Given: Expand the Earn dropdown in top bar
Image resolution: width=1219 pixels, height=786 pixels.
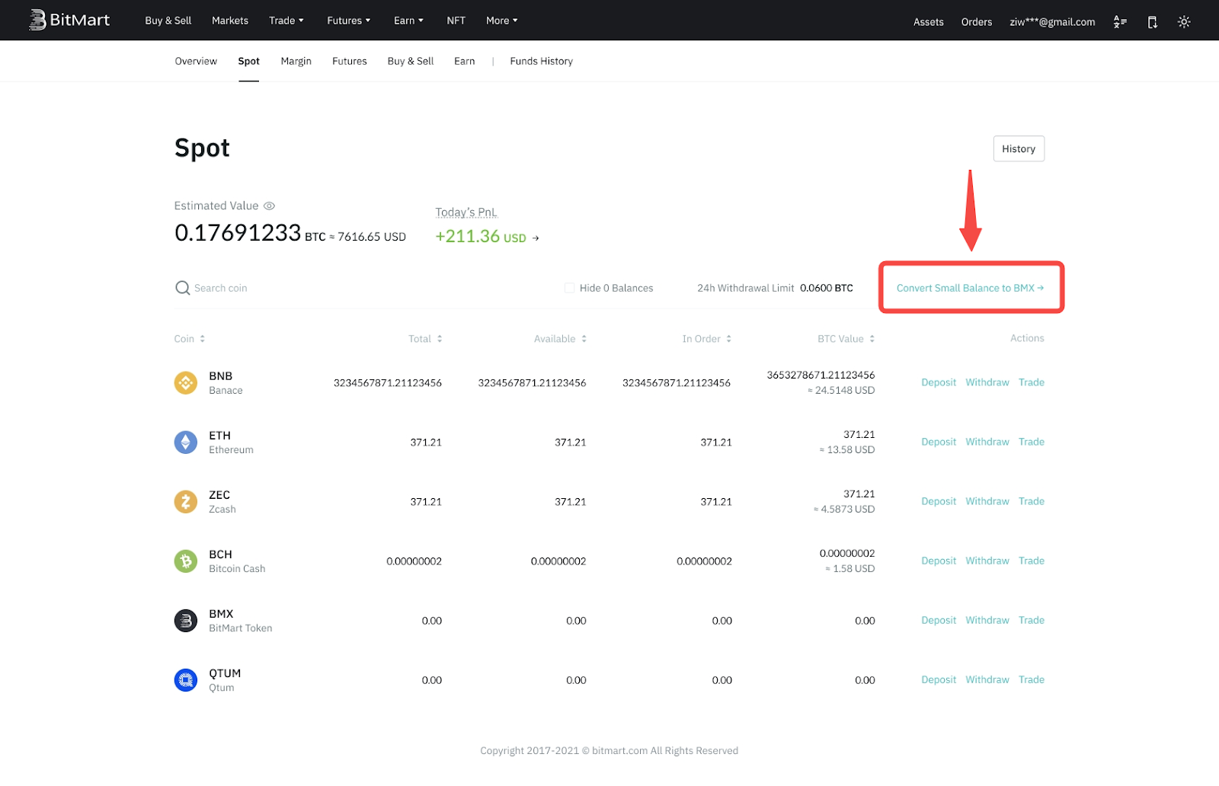Looking at the screenshot, I should tap(408, 21).
